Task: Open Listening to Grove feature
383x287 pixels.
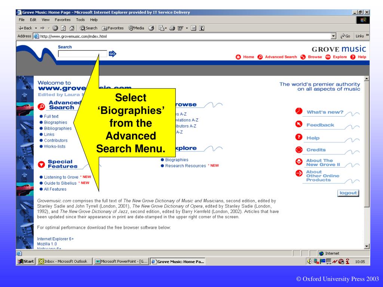Action: 61,177
